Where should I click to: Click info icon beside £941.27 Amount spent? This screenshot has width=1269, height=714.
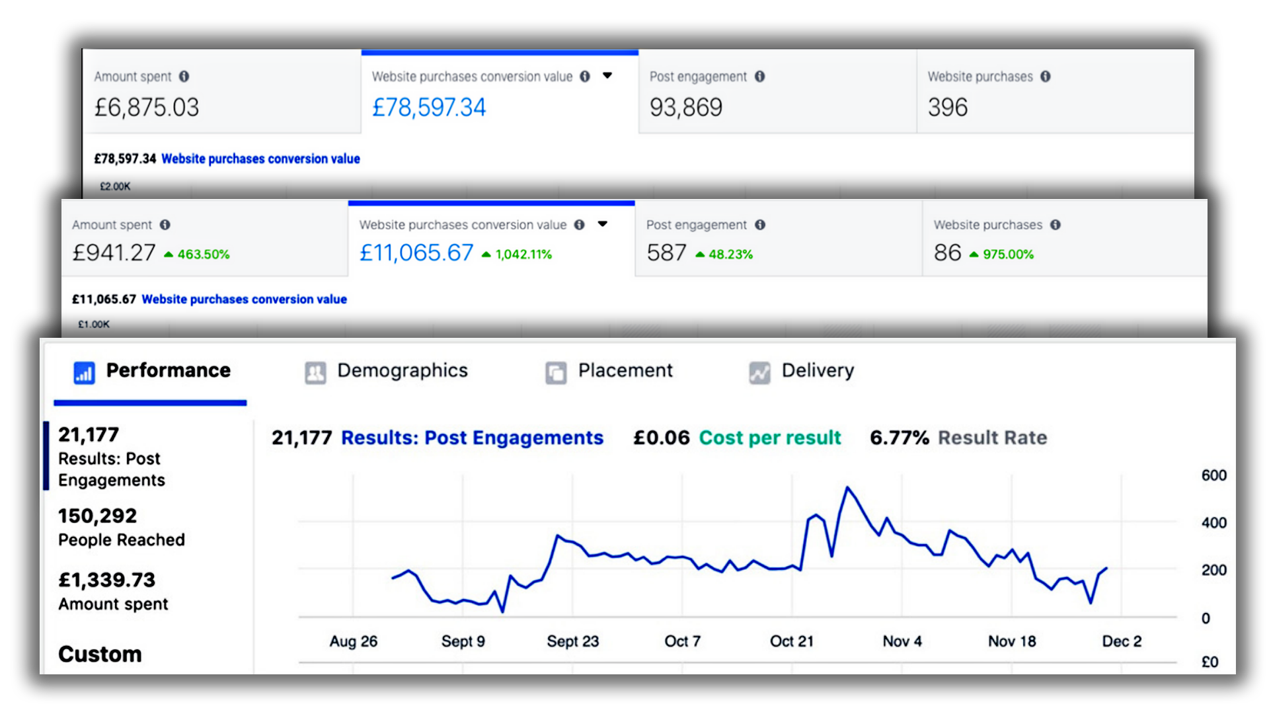tap(165, 225)
